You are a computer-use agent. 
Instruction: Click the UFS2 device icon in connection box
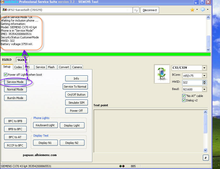coord(4,10)
